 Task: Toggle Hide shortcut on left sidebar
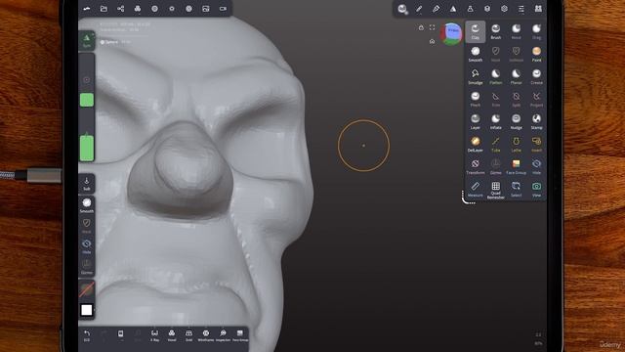coord(87,246)
